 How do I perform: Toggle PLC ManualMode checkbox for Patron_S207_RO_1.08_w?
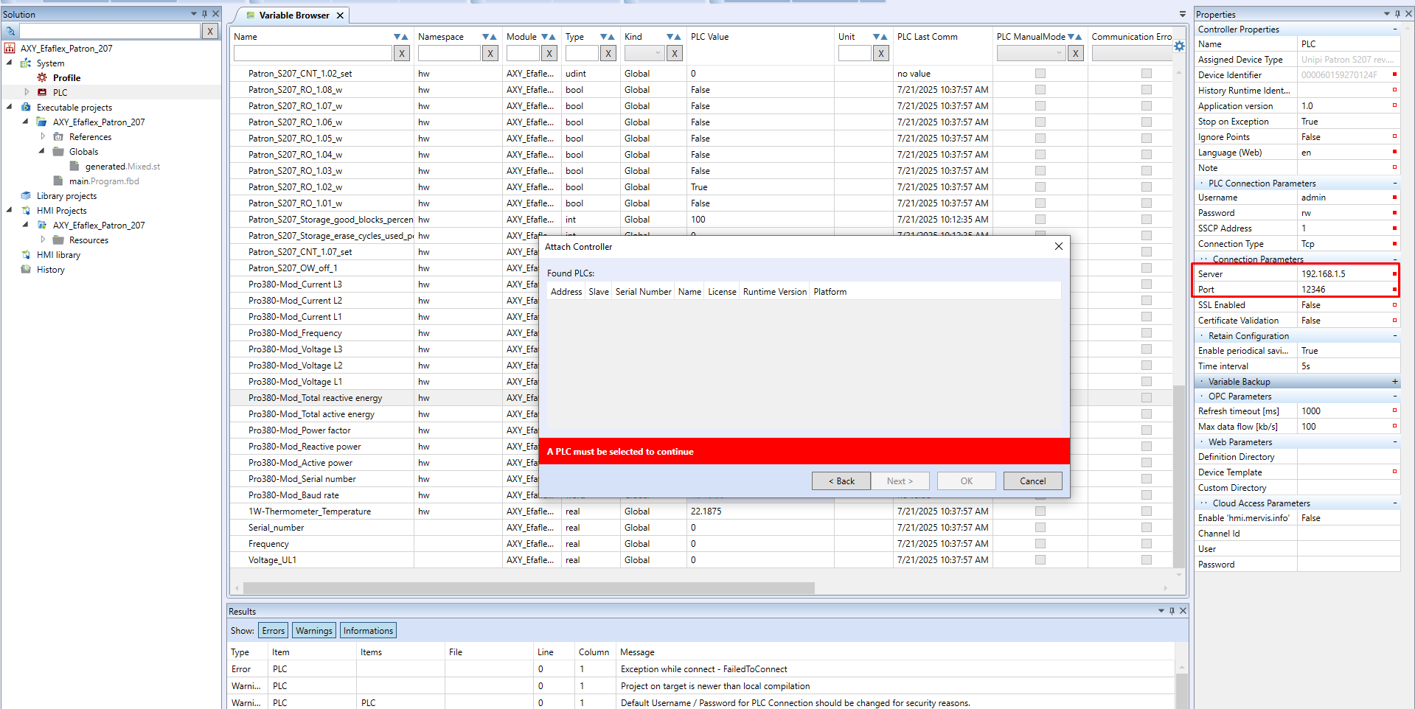click(1040, 90)
